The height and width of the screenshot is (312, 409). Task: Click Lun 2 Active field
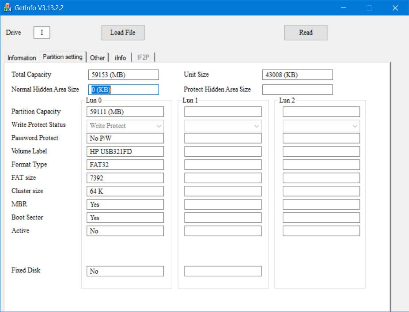322,231
